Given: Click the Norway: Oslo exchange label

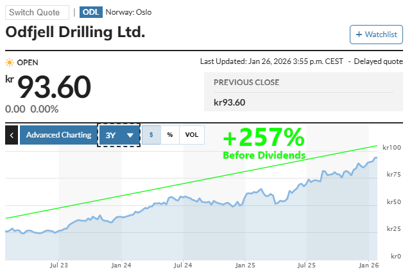Looking at the screenshot, I should [128, 12].
